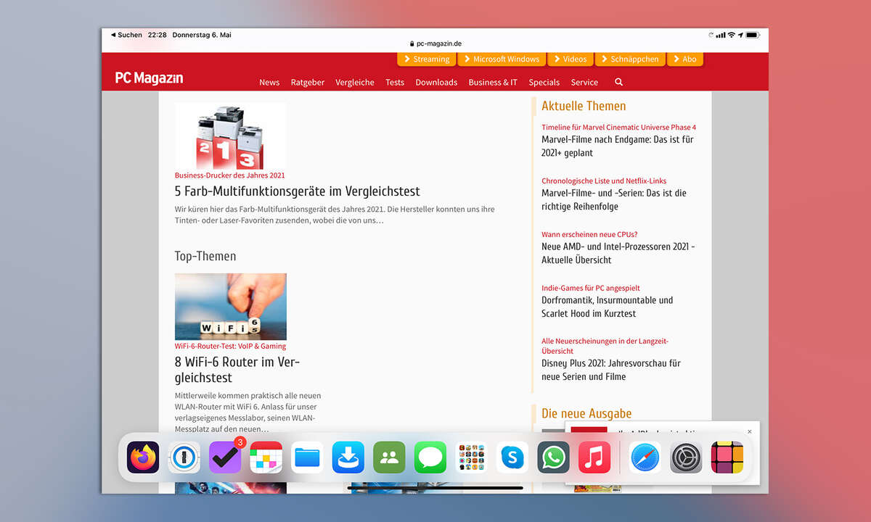
Task: Open Settings gear app in dock
Action: 686,457
